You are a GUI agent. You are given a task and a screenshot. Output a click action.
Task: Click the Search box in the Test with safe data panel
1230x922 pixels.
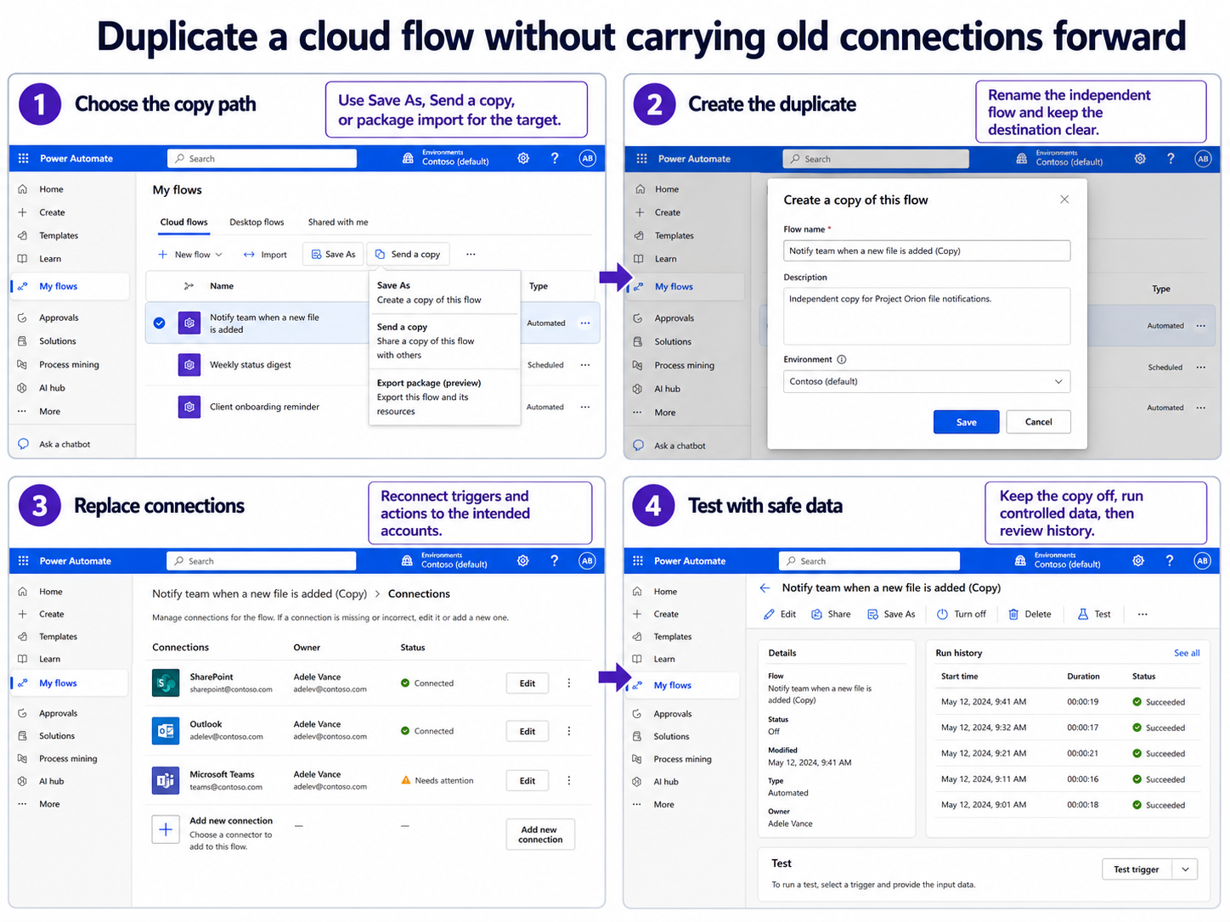(869, 560)
